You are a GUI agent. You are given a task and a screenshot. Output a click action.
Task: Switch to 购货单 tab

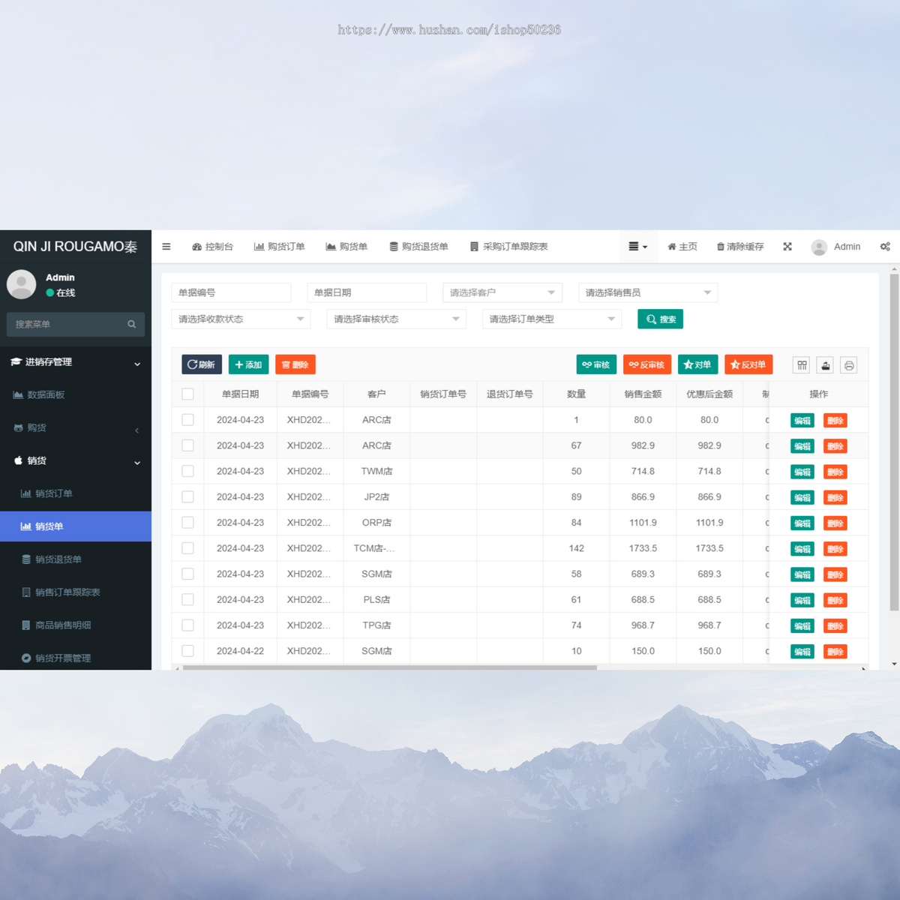tap(346, 247)
